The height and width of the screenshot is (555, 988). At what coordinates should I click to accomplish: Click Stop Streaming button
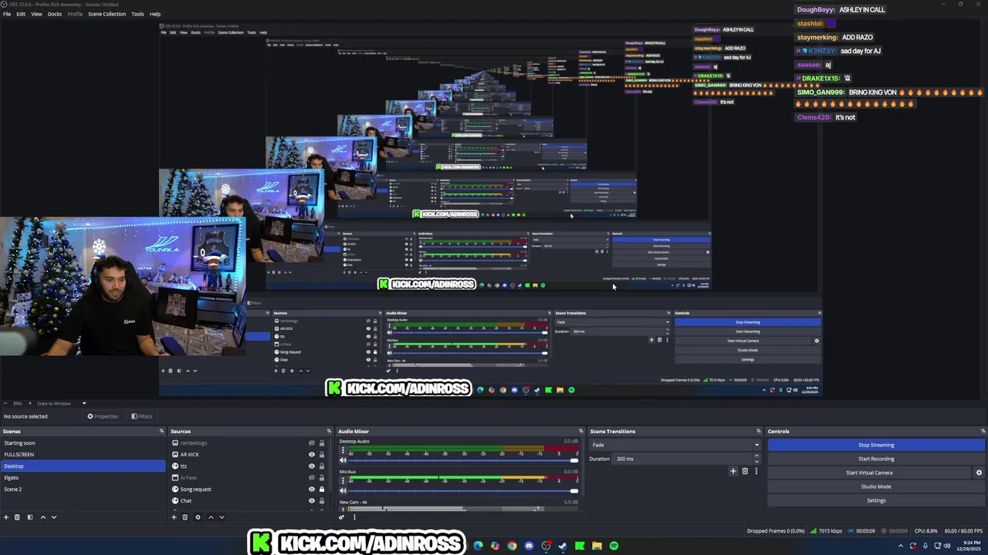[x=876, y=445]
